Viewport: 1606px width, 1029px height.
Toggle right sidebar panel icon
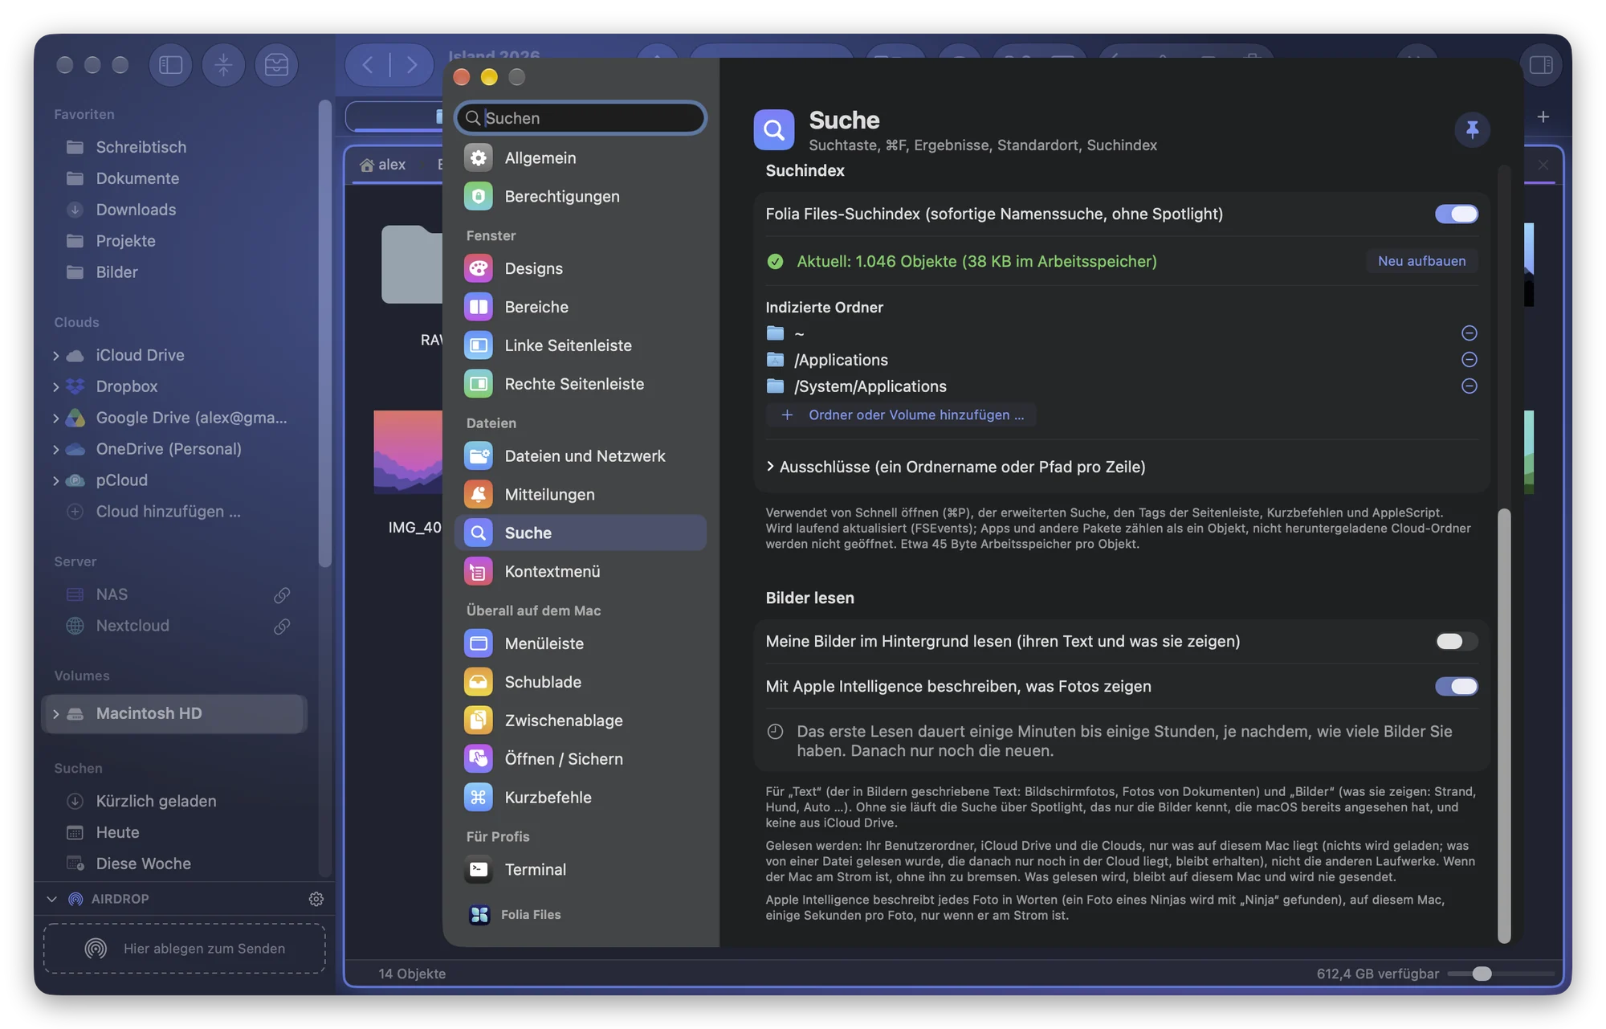1541,65
